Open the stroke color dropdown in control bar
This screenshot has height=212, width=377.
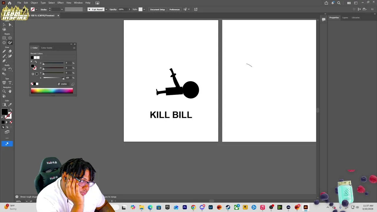tap(36, 9)
